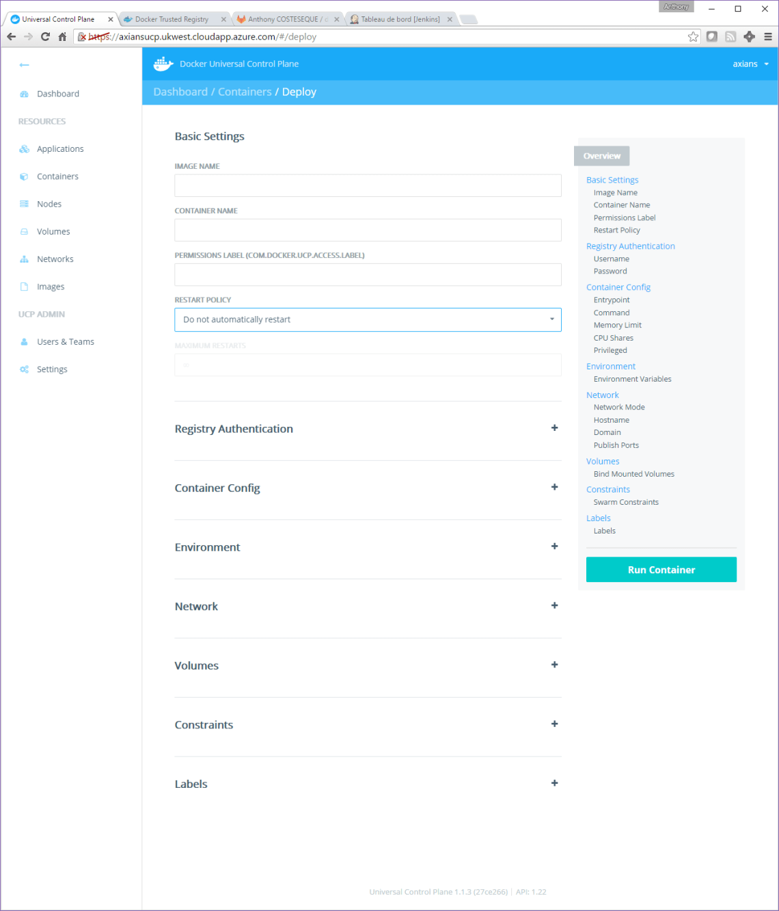Click the Run Container button
Image resolution: width=779 pixels, height=911 pixels.
tap(661, 570)
